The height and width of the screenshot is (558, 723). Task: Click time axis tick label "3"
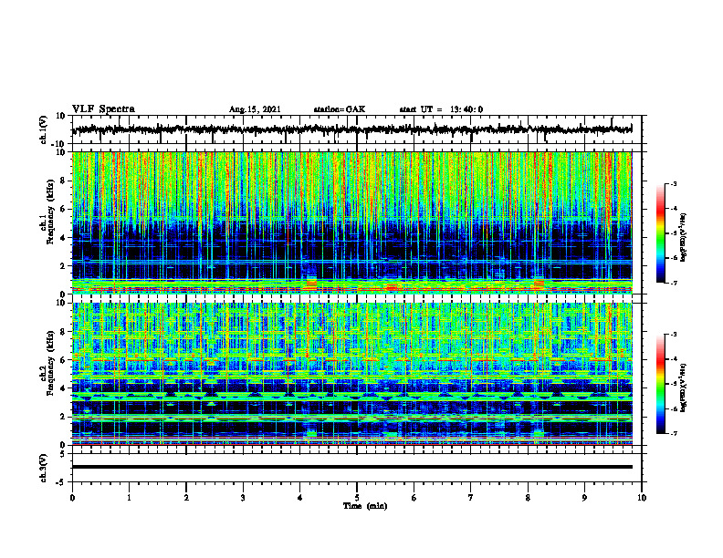pyautogui.click(x=243, y=498)
